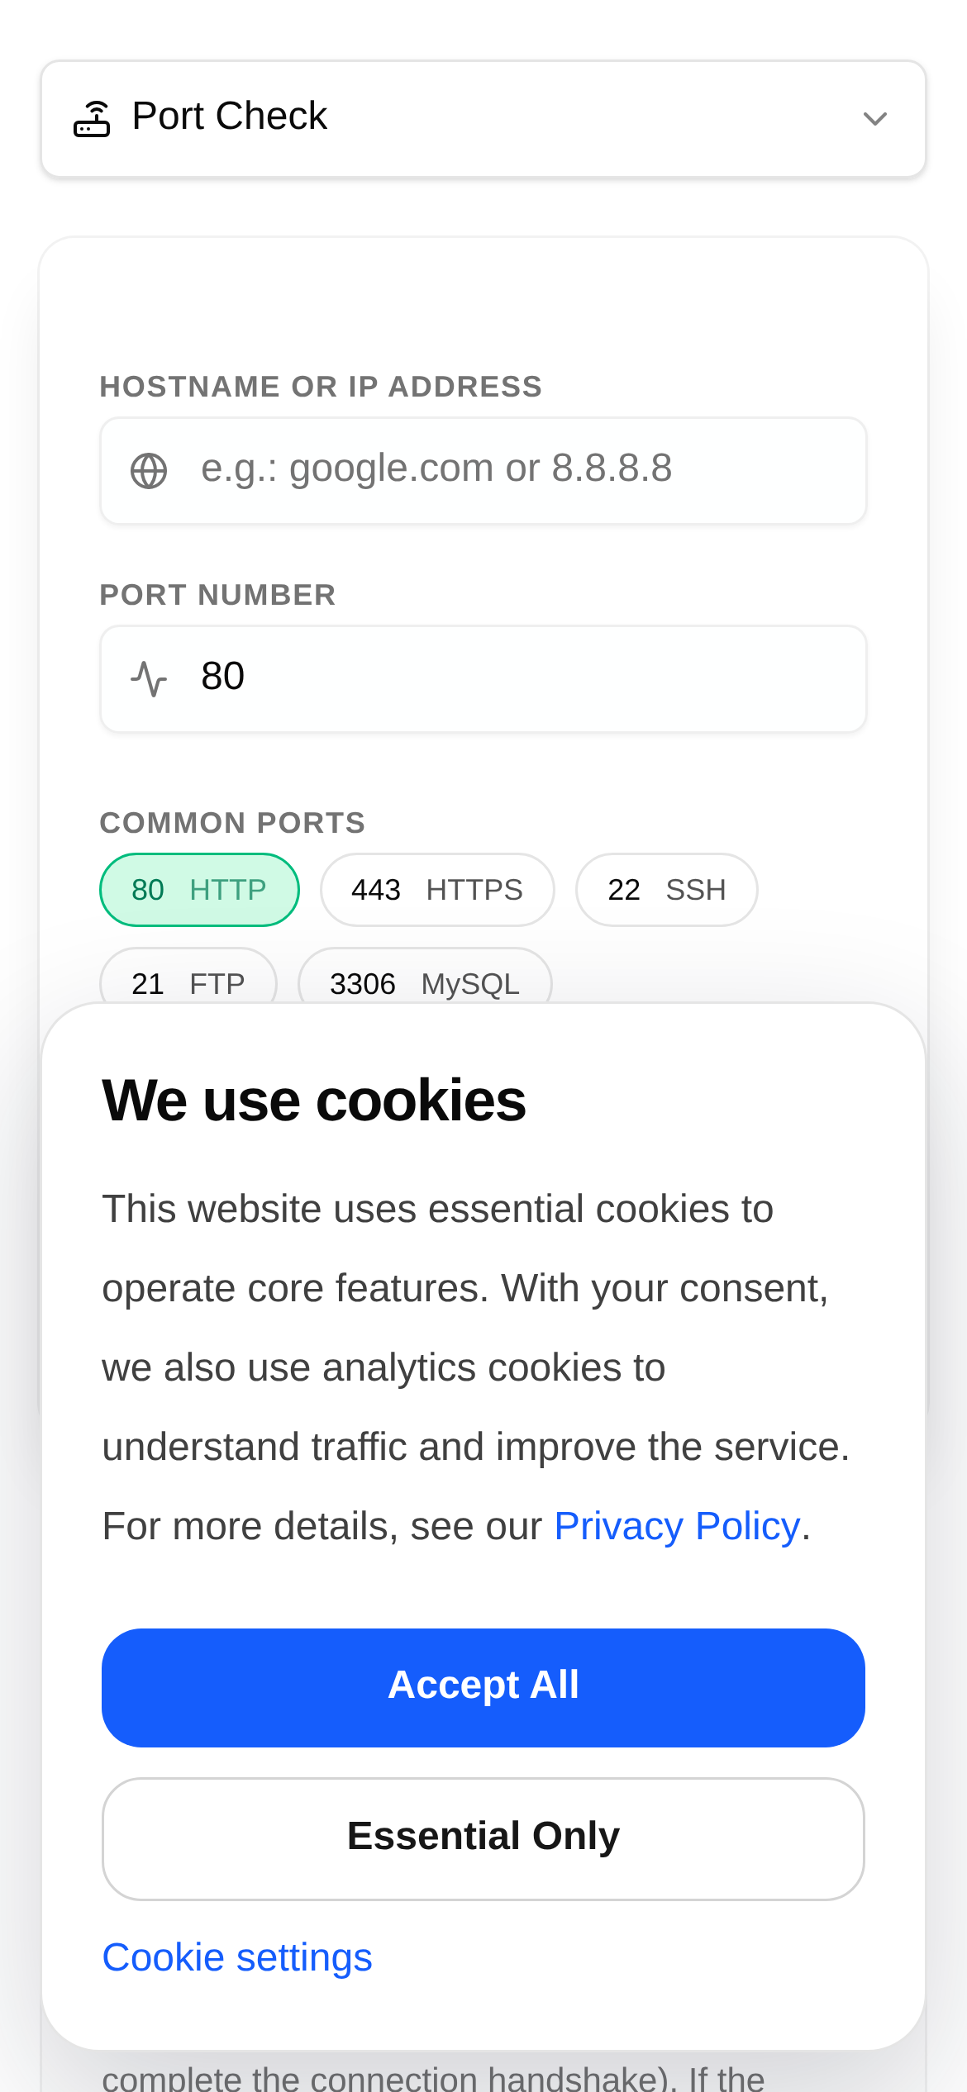This screenshot has width=967, height=2092.
Task: Choose the 3306 MySQL port chip
Action: click(x=425, y=982)
